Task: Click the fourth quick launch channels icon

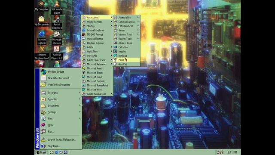Action: click(x=66, y=152)
